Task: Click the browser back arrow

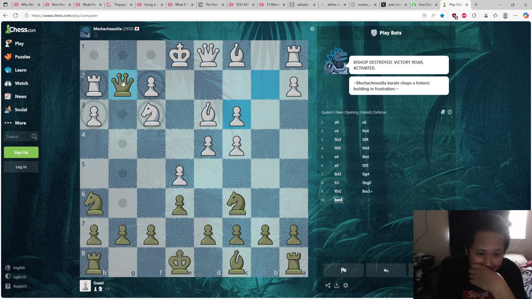Action: tap(5, 15)
